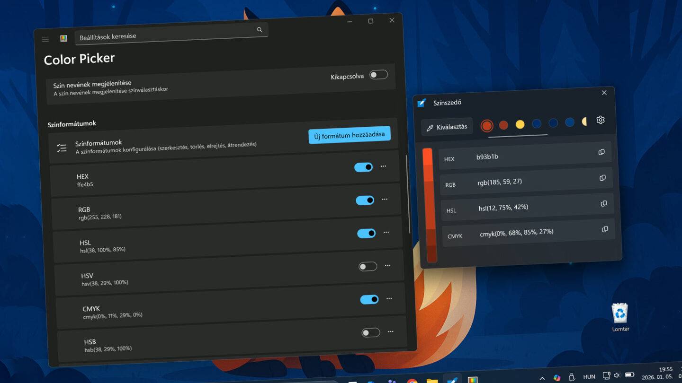
Task: Pick the brownish-red second history swatch
Action: [x=503, y=125]
